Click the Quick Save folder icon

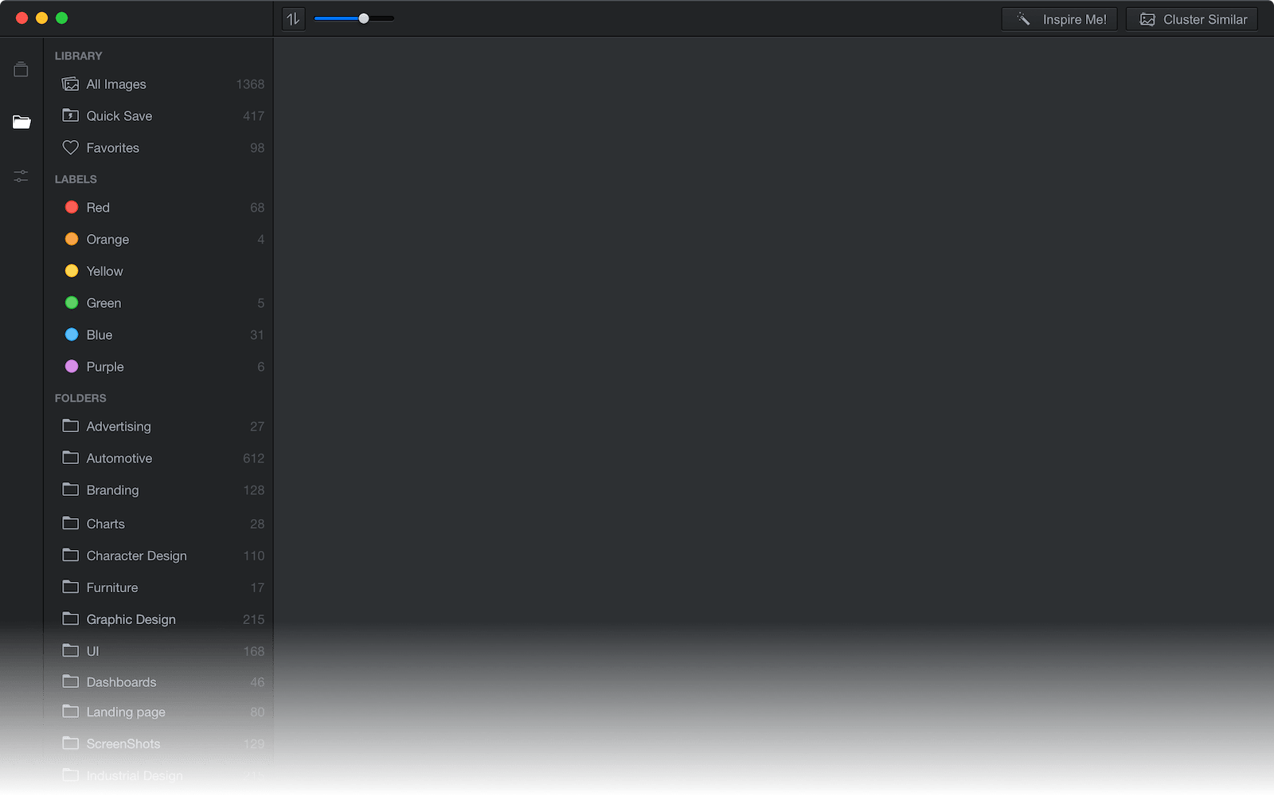71,115
